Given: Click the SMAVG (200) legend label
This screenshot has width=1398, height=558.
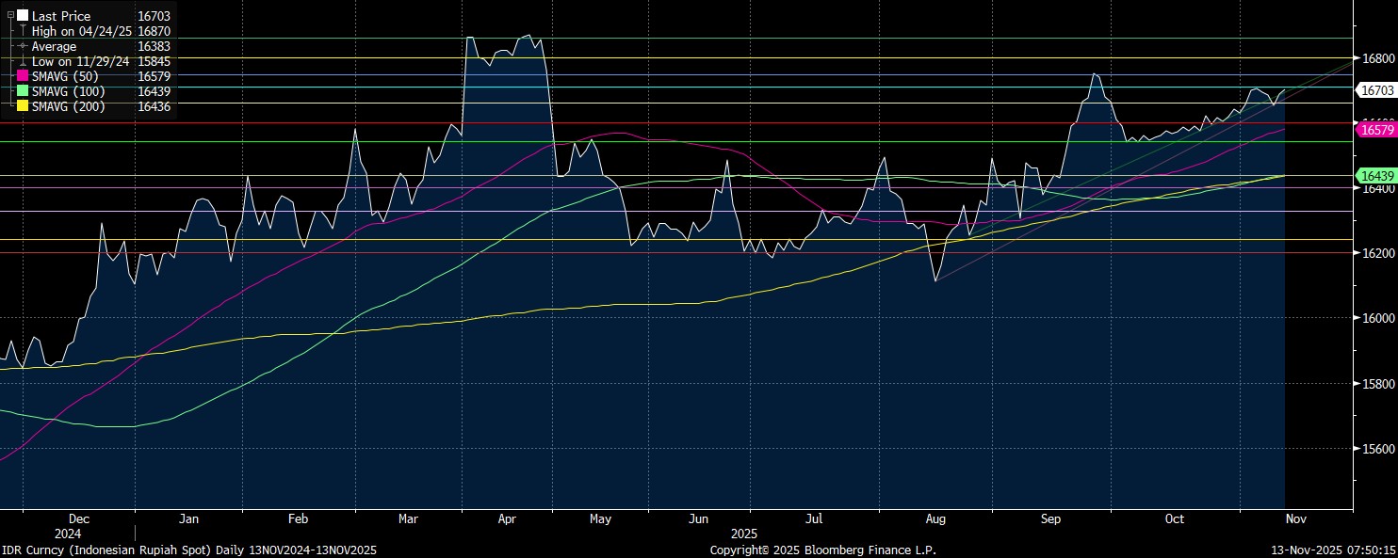Looking at the screenshot, I should pyautogui.click(x=69, y=106).
